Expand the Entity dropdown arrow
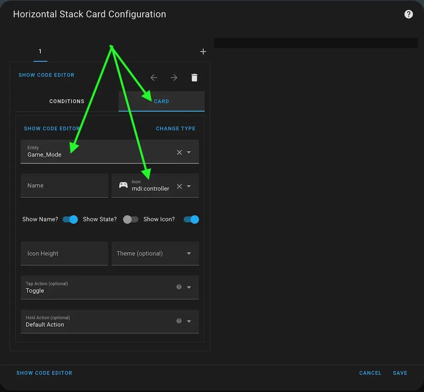The height and width of the screenshot is (392, 424). (189, 152)
